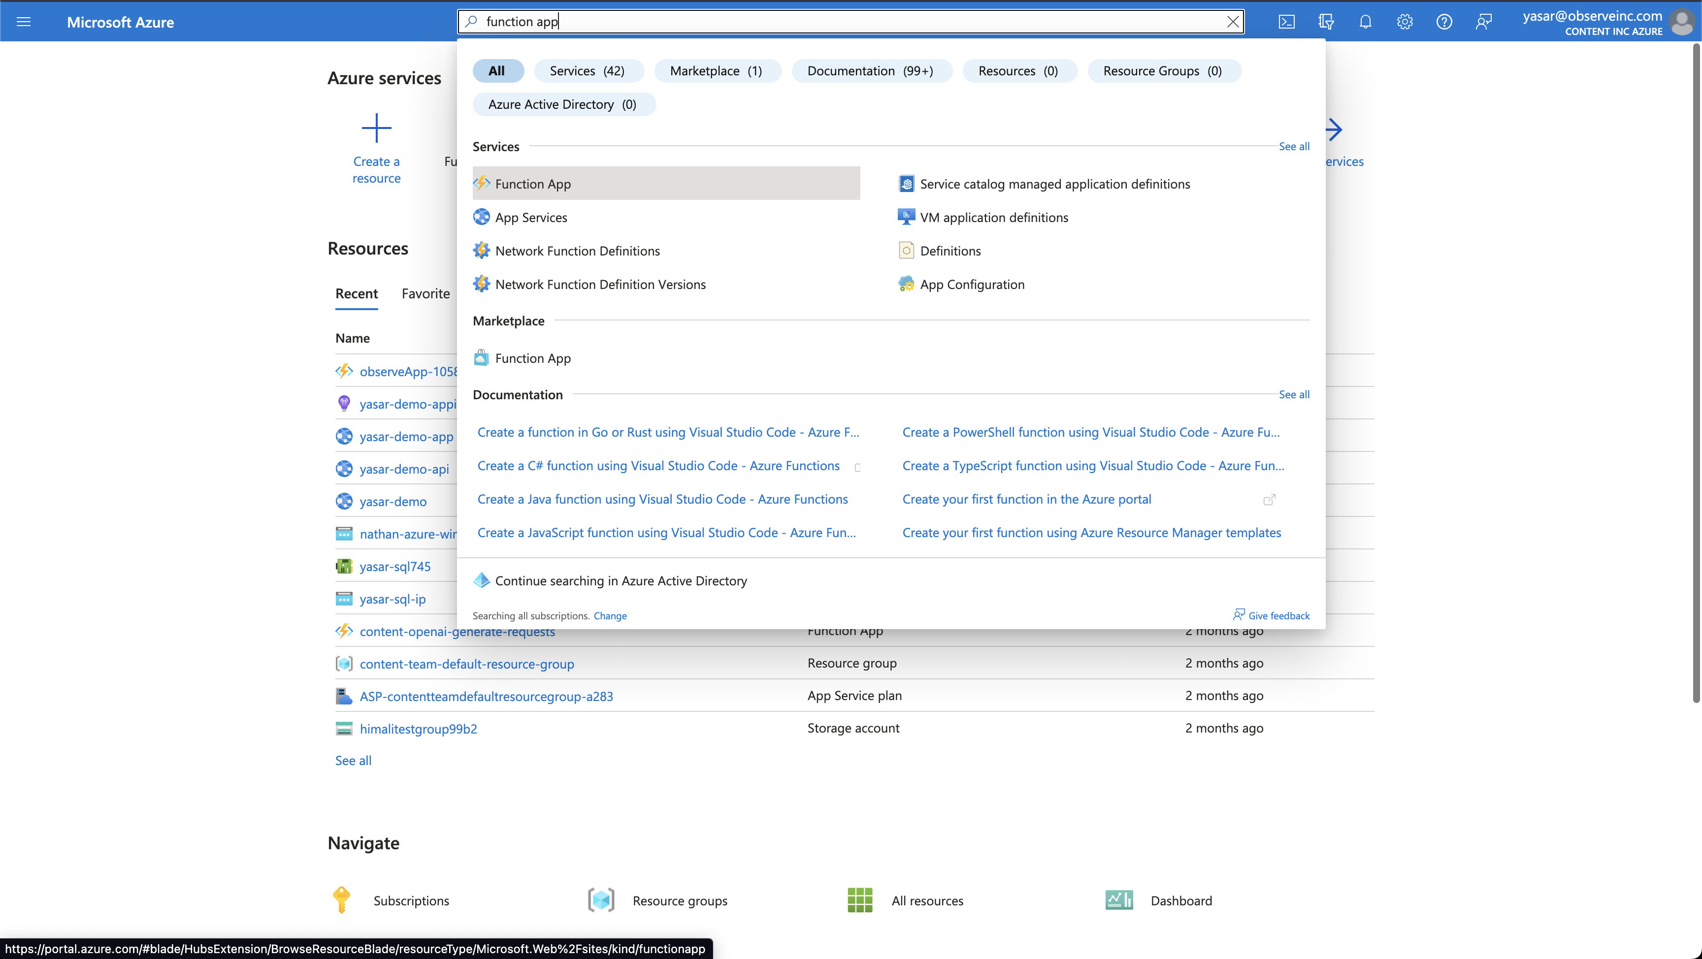Click the Subscriptions key icon
1702x959 pixels.
(x=342, y=899)
